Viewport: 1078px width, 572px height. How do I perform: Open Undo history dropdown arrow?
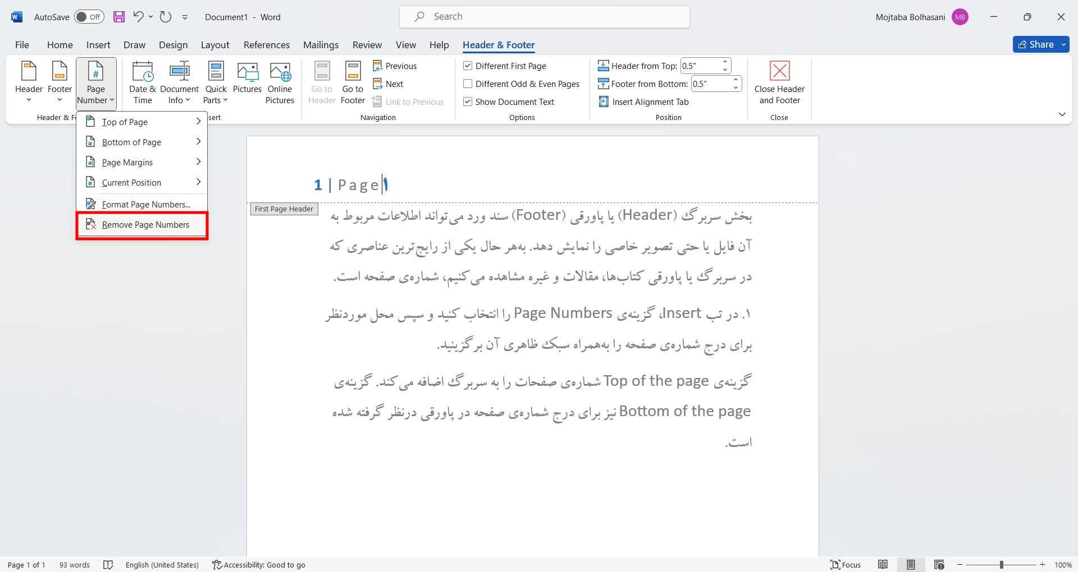[150, 17]
